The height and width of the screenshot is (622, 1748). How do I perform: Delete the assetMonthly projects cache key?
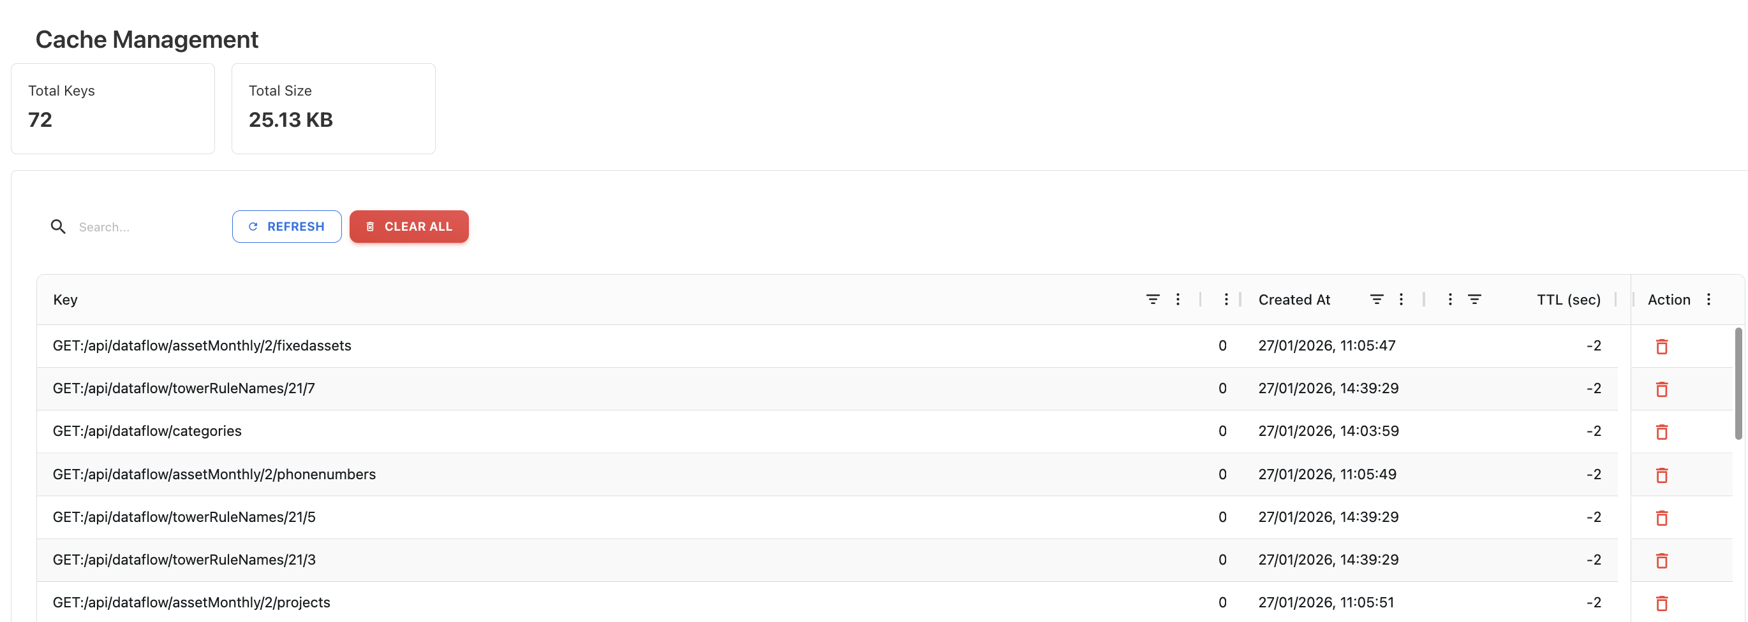(x=1661, y=602)
